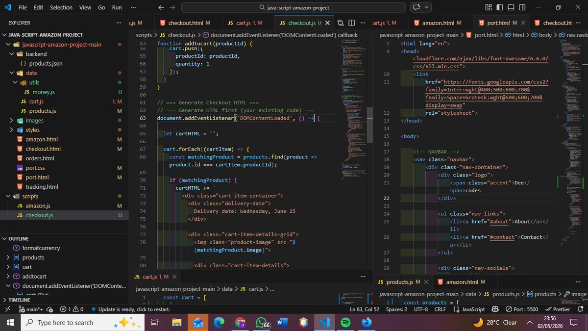Open right editor group more actions ellipsis
Image resolution: width=588 pixels, height=331 pixels.
click(x=579, y=23)
